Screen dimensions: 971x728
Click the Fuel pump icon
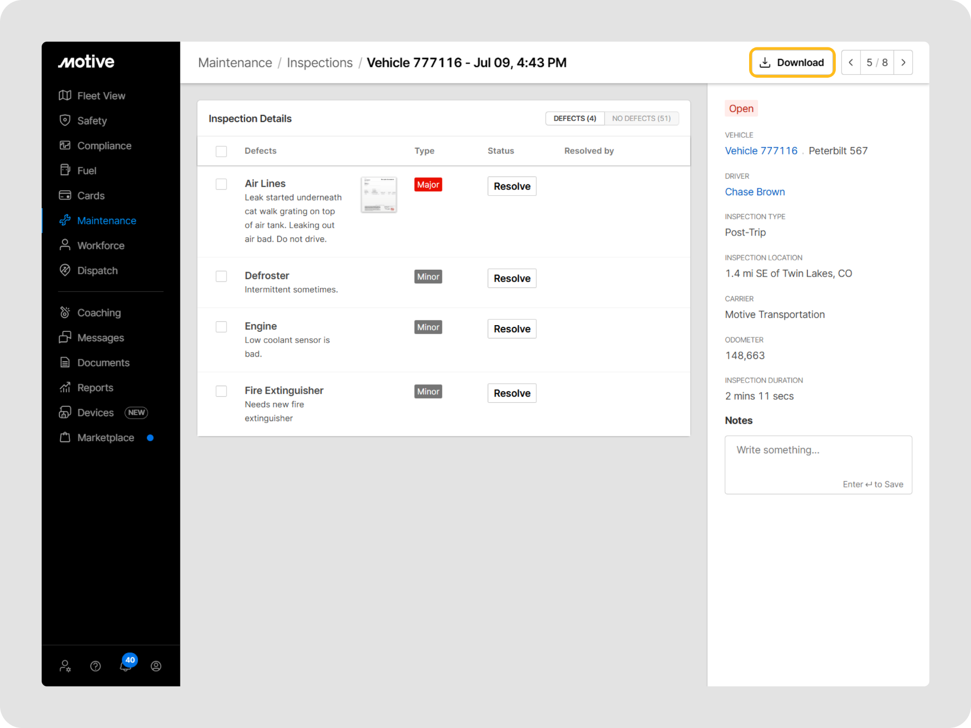tap(65, 170)
